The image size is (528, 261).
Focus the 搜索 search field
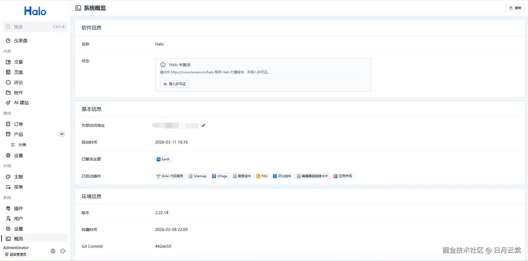coord(35,27)
